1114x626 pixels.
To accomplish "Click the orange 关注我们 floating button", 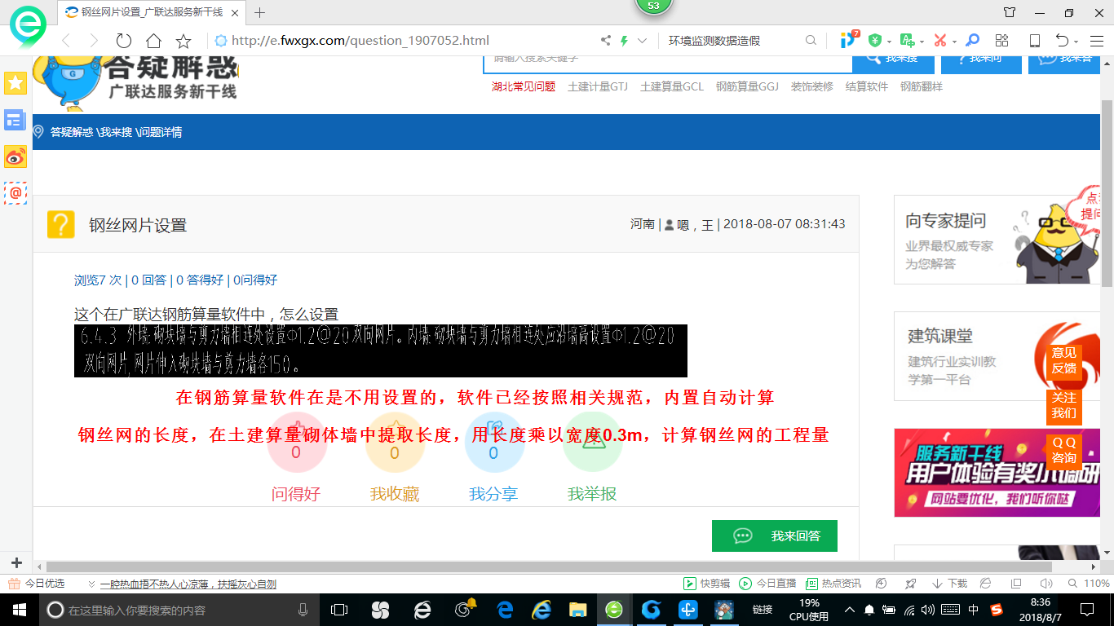I will 1064,406.
